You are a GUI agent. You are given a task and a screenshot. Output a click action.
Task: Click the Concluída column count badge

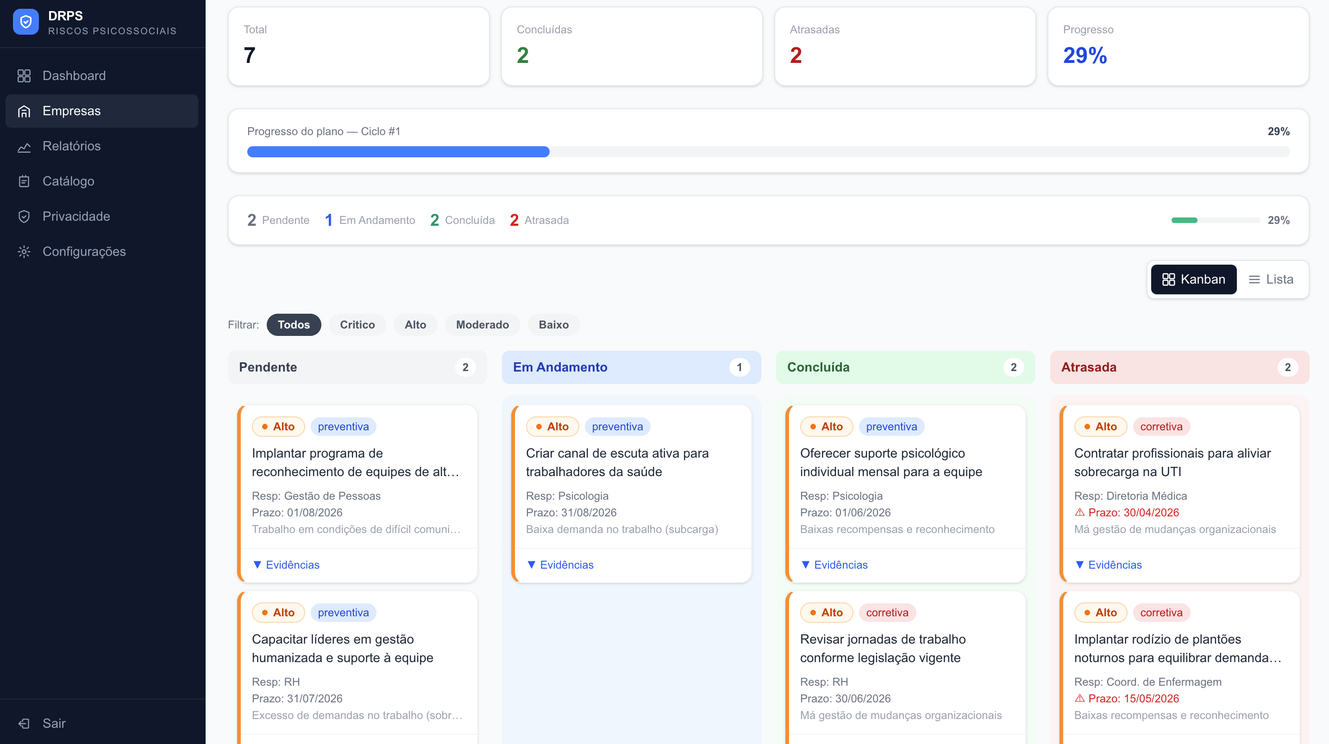pyautogui.click(x=1014, y=368)
